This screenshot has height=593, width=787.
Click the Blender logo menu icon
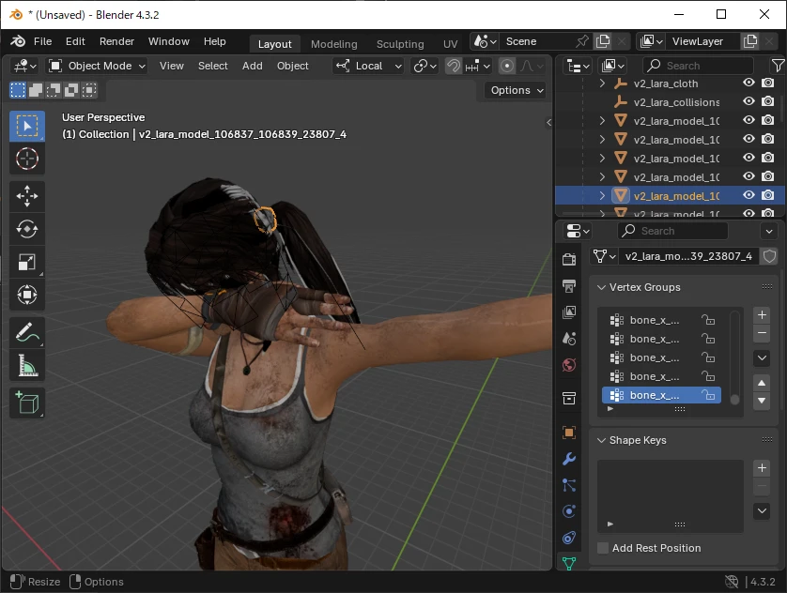18,41
